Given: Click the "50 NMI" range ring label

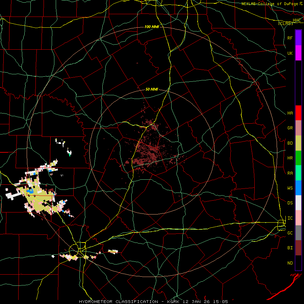Looking at the screenshot, I should (x=152, y=90).
